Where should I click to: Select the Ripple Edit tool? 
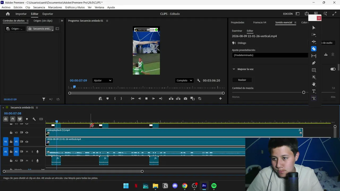click(314, 42)
